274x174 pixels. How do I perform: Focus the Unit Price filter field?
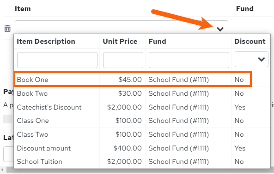click(x=123, y=60)
